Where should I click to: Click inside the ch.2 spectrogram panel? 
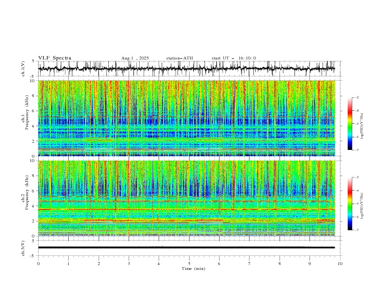tap(186, 198)
